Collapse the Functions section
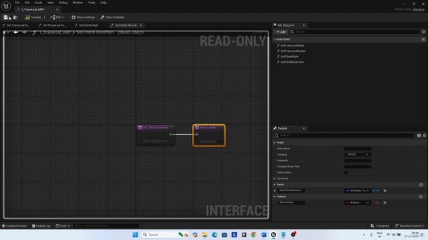Screen dimensions: 428x240 point(275,39)
